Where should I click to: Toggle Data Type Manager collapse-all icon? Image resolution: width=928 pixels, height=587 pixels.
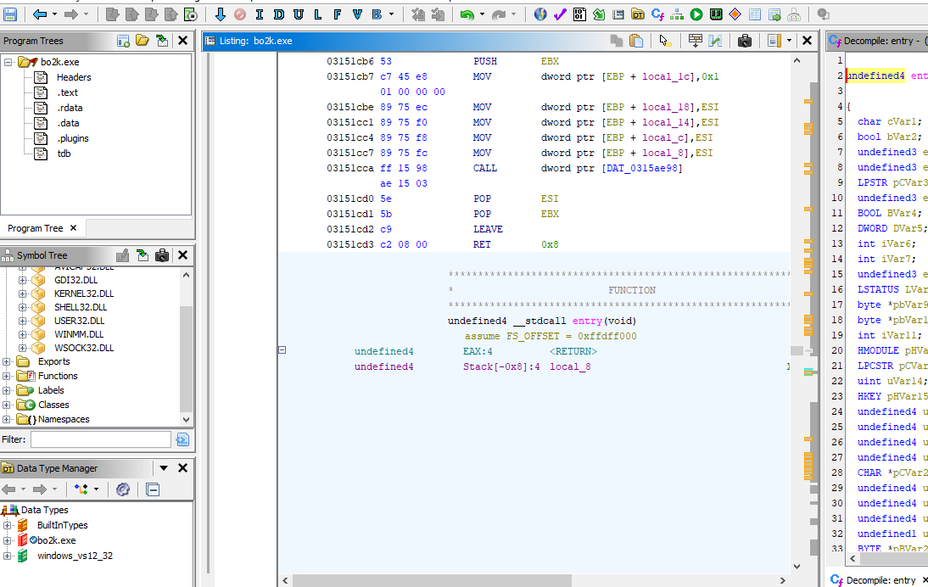pyautogui.click(x=153, y=489)
